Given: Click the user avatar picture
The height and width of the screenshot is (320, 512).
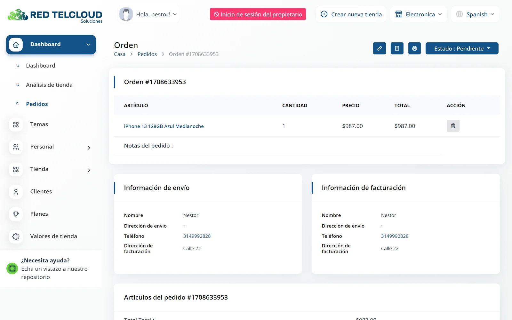Looking at the screenshot, I should tap(126, 14).
